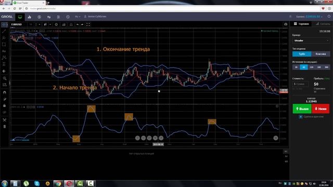Open the Windows Start menu
The image size is (333, 187).
5,183
